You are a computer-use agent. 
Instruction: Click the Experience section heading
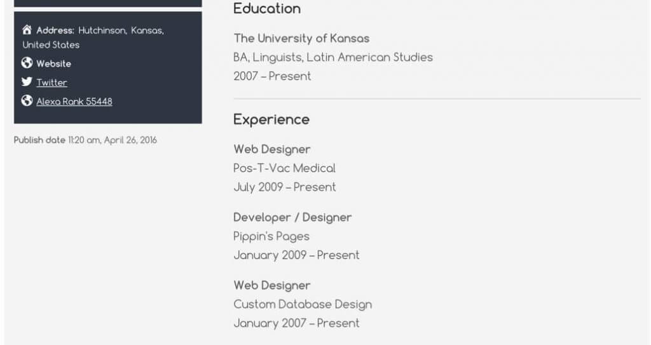(271, 119)
